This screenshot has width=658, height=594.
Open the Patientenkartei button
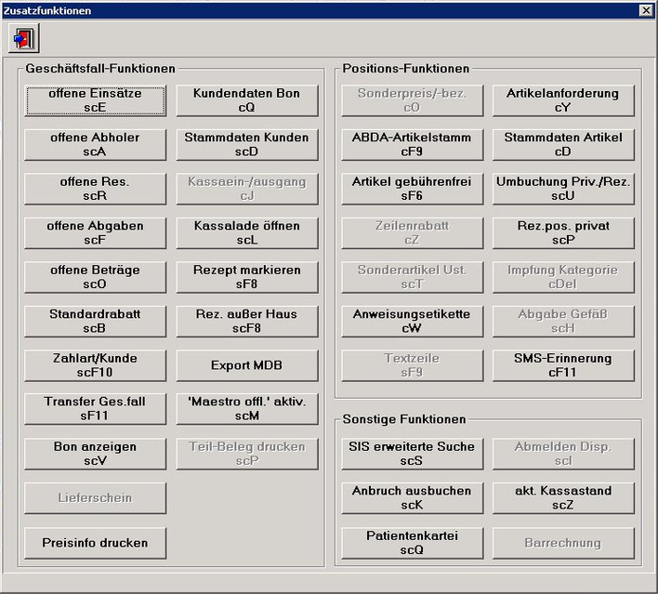[412, 543]
